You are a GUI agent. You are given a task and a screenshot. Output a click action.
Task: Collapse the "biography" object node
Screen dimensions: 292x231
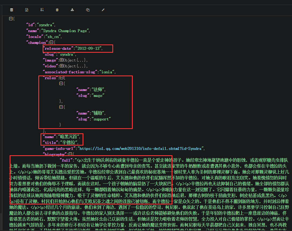(70, 154)
